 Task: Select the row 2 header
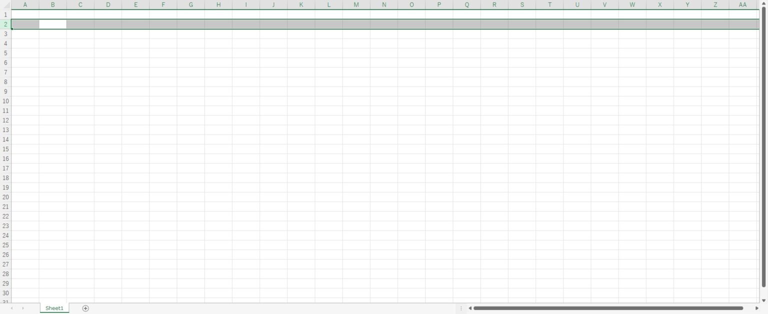click(x=5, y=24)
